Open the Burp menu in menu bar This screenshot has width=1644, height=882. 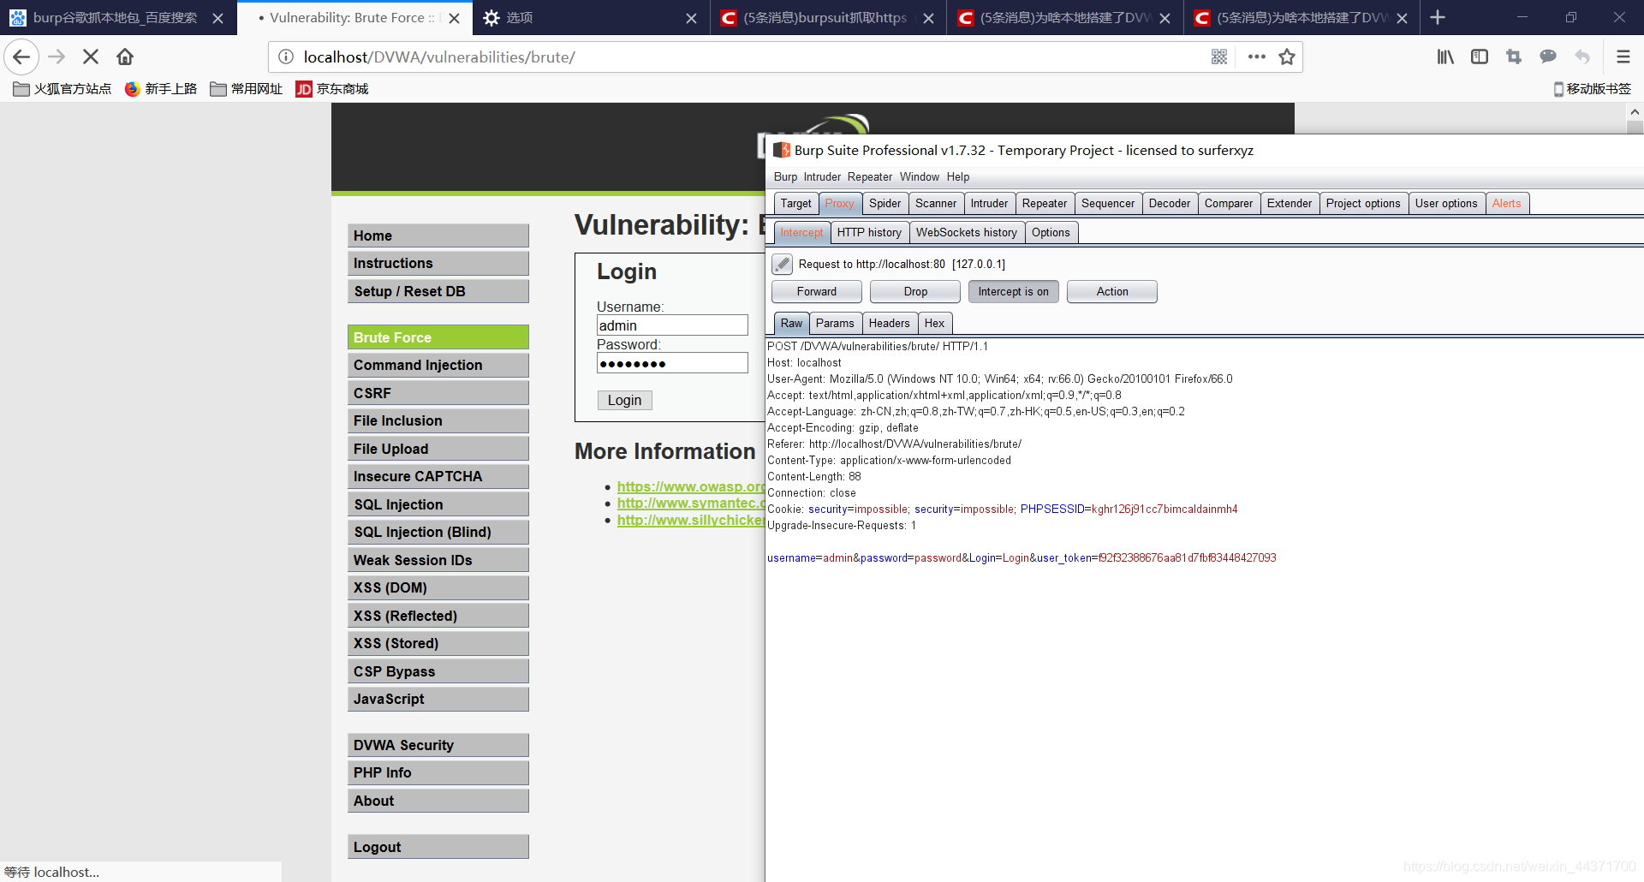785,177
